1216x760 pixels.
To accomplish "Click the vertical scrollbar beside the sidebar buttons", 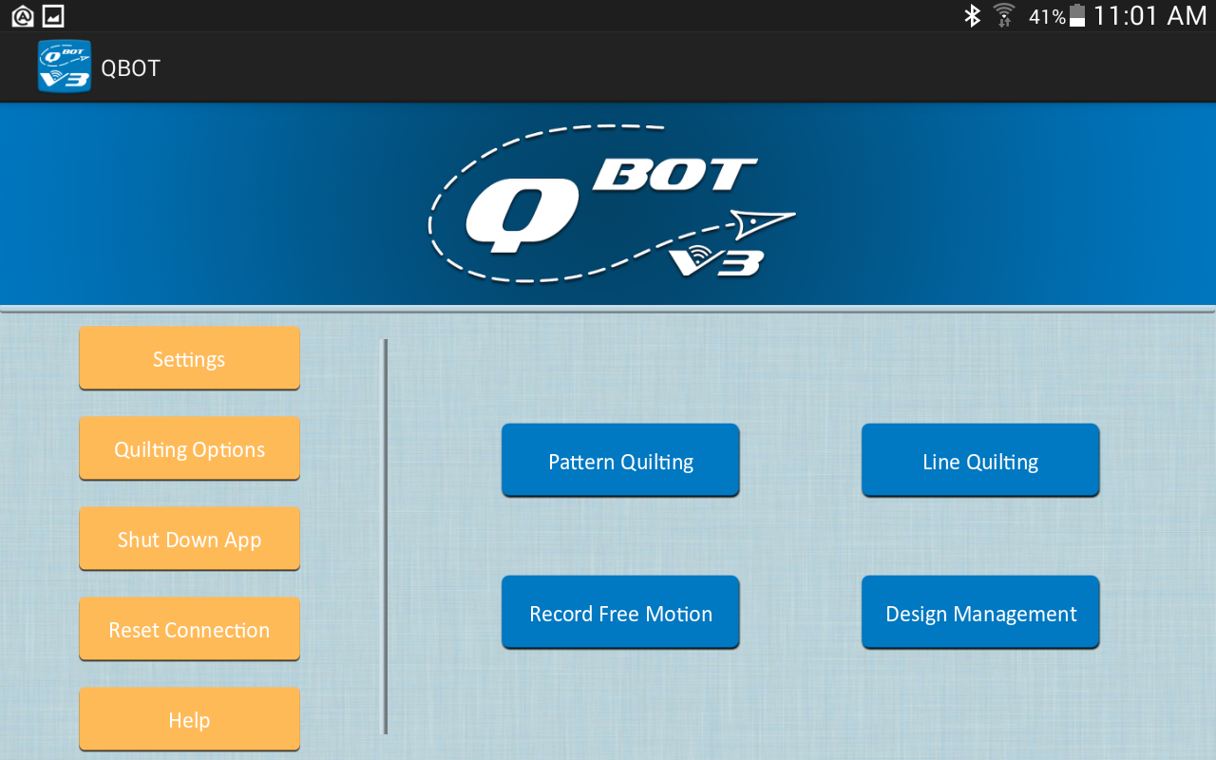I will pyautogui.click(x=385, y=535).
